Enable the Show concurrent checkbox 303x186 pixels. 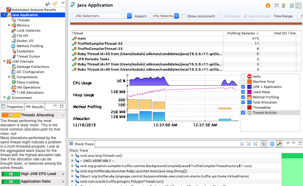point(184,16)
